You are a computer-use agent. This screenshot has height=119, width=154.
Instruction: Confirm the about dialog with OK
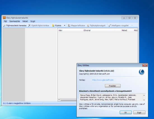(126, 113)
